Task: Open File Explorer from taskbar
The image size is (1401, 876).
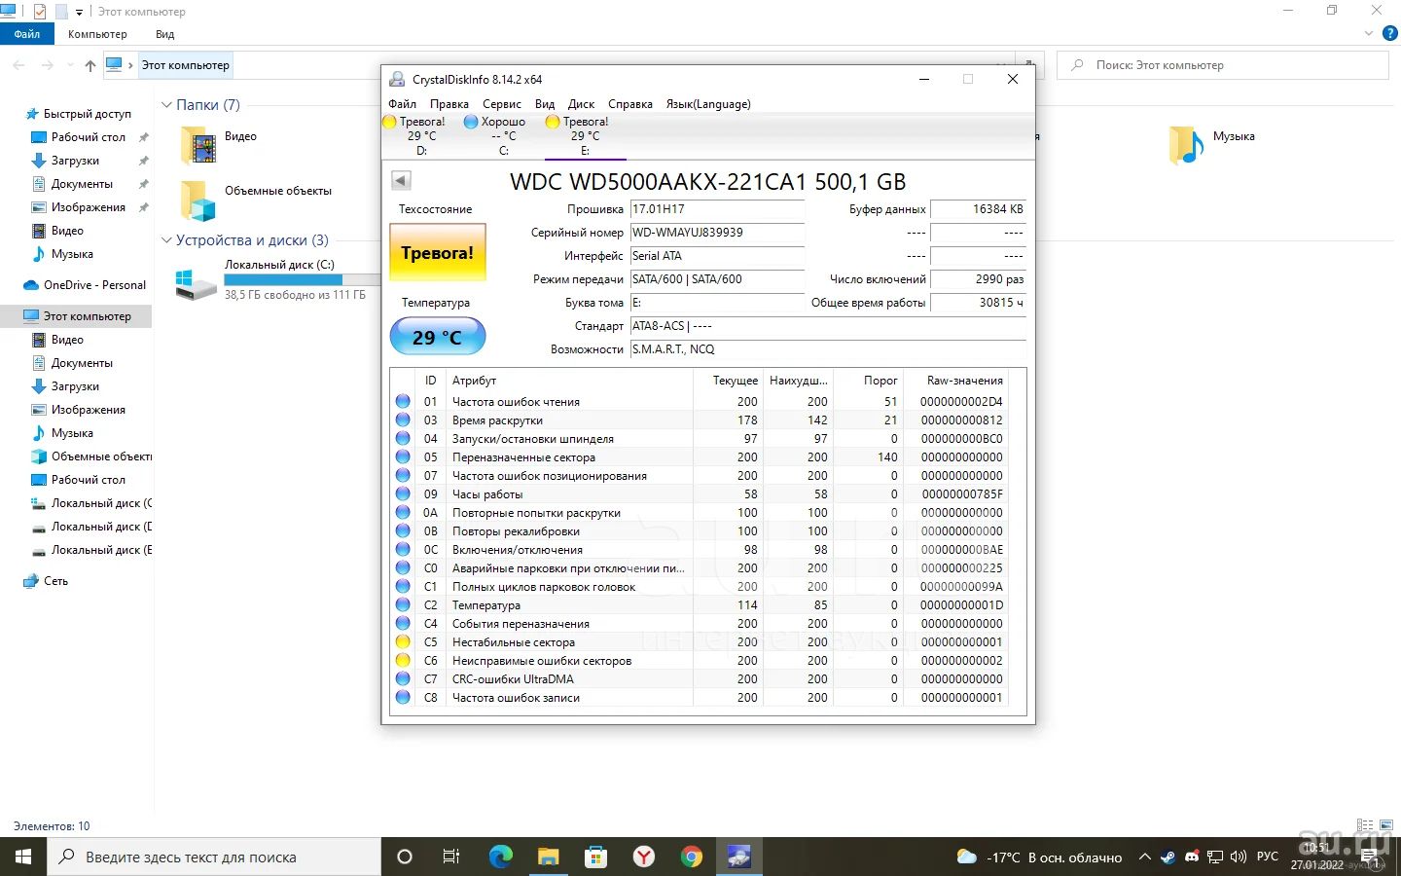Action: coord(549,857)
